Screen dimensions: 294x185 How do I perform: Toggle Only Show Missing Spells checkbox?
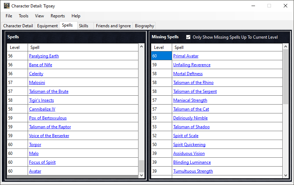click(x=188, y=37)
